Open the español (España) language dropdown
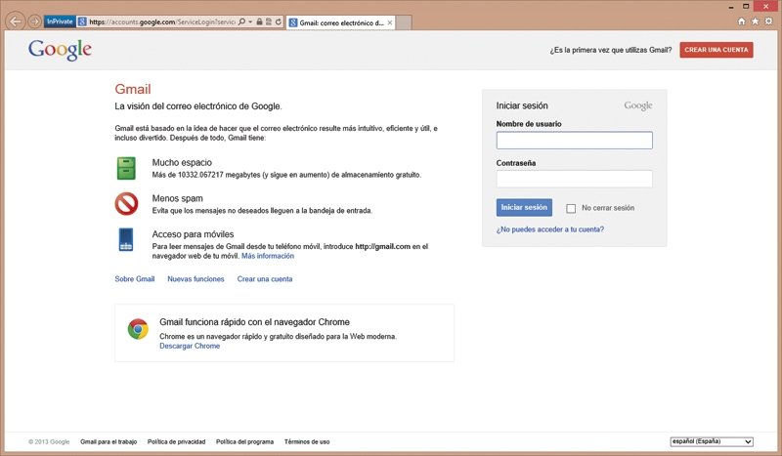This screenshot has width=782, height=456. pos(712,441)
